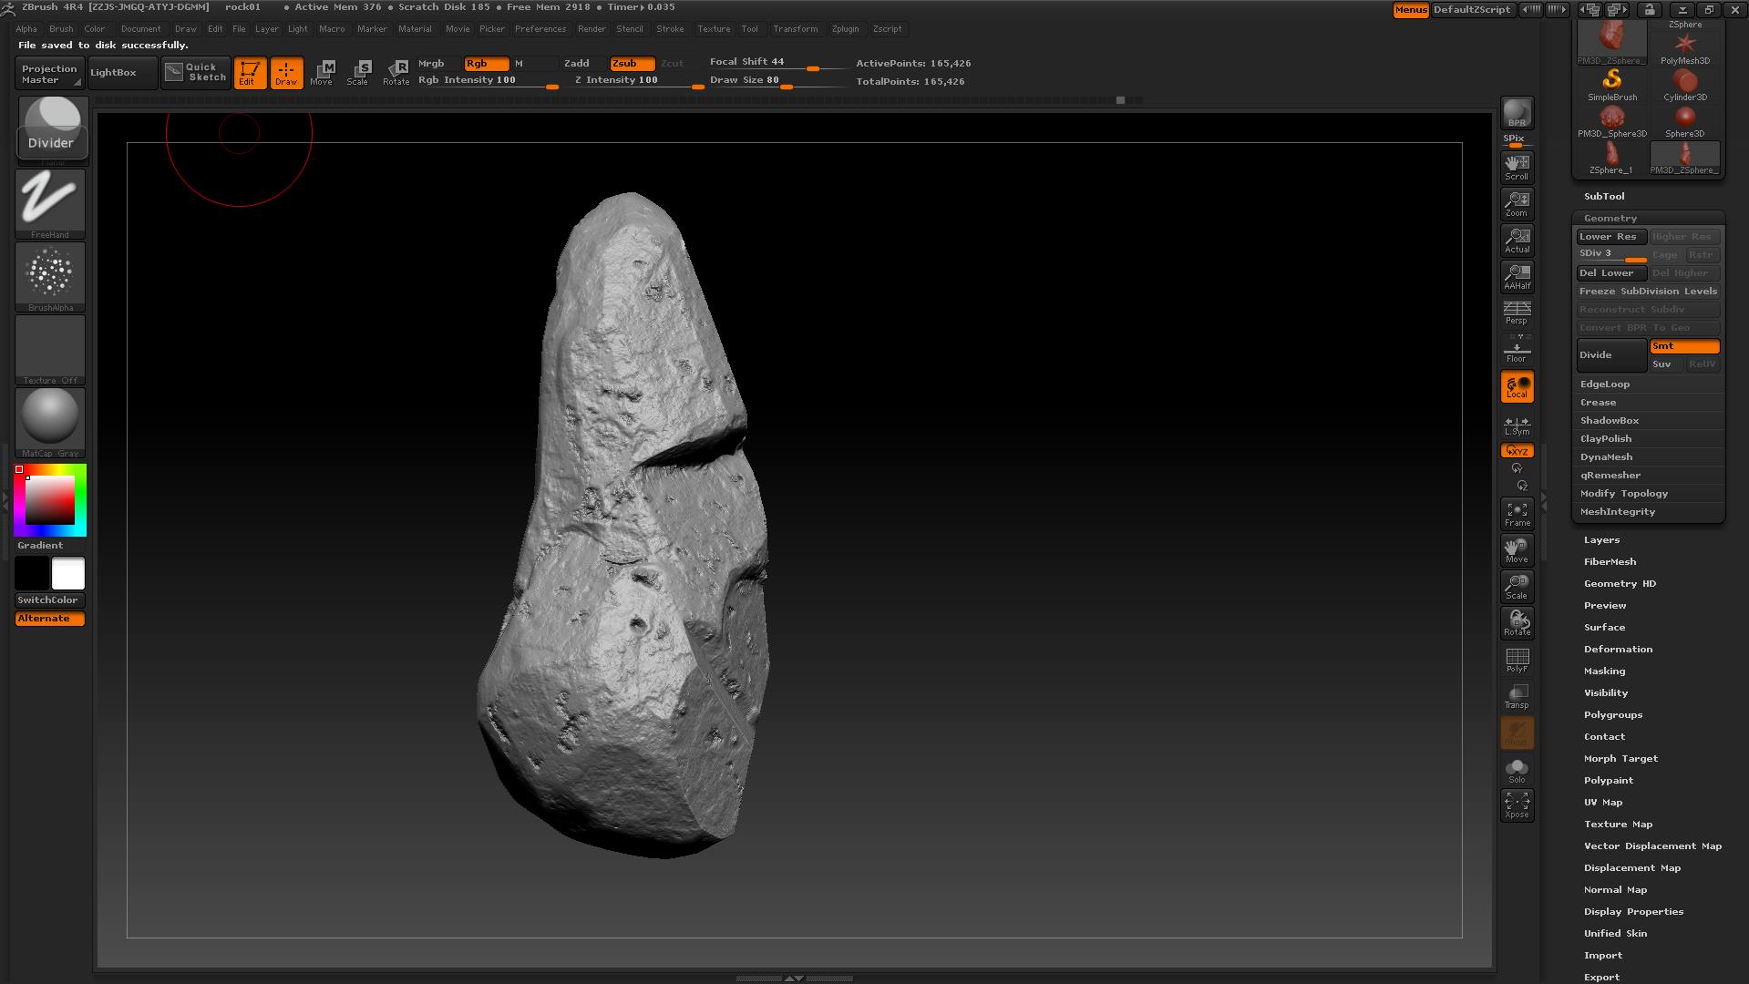Select the SimpleBrush tool thumbnail

pos(1611,85)
